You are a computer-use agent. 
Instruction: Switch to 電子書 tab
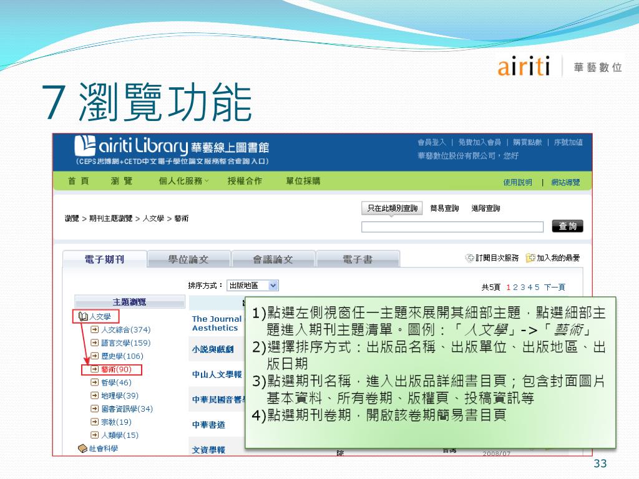(x=358, y=259)
